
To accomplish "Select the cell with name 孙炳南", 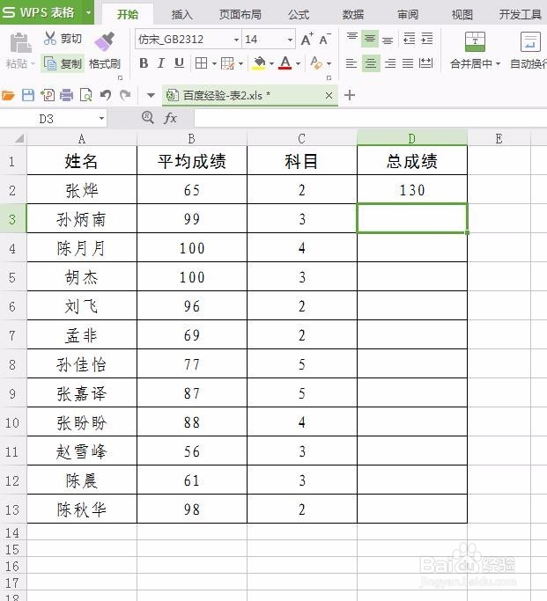I will pos(82,219).
